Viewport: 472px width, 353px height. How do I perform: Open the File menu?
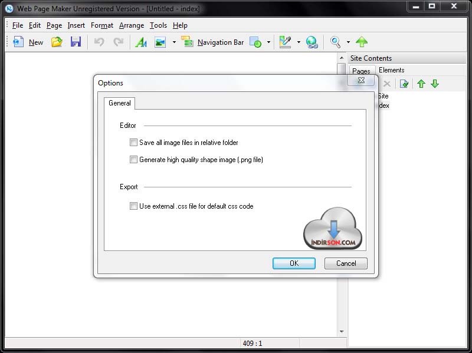[18, 25]
